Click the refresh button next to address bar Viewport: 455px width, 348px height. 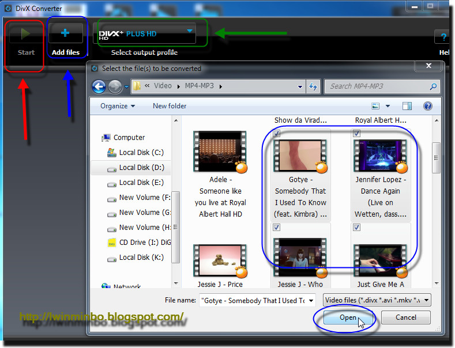click(313, 86)
